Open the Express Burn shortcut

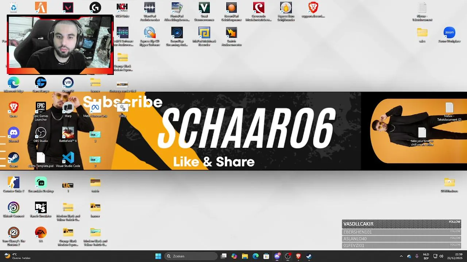pyautogui.click(x=286, y=12)
